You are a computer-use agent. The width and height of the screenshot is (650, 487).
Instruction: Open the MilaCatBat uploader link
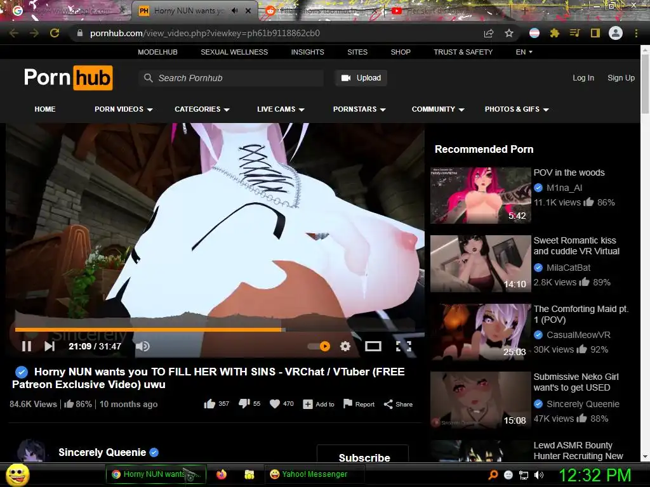[x=568, y=268]
